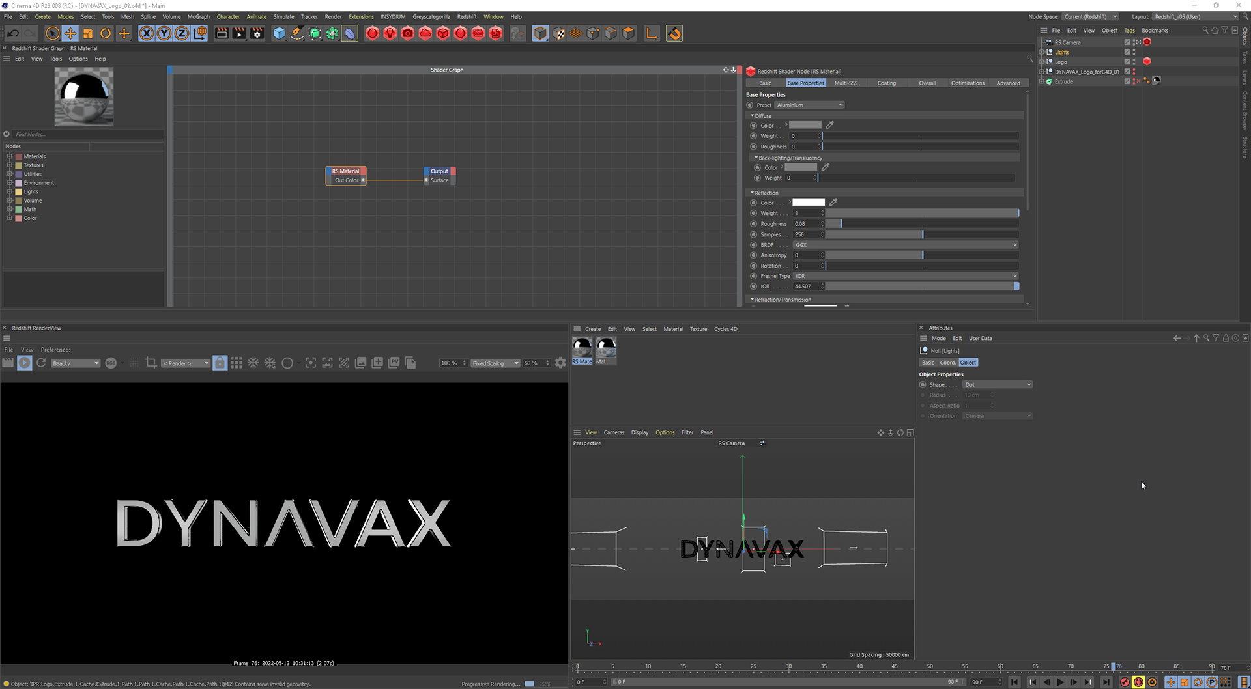Click the Refresh render icon
1251x689 pixels.
pyautogui.click(x=41, y=363)
